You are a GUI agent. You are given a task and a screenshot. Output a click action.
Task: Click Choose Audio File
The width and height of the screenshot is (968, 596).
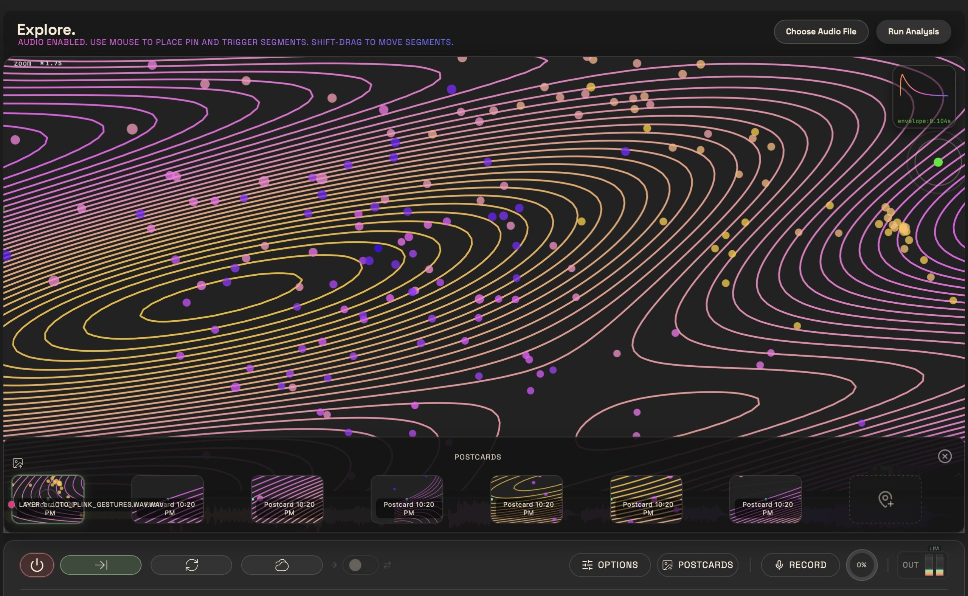pos(821,31)
